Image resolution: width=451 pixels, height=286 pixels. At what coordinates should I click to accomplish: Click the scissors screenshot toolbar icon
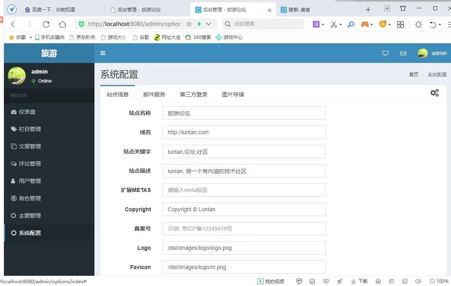tap(334, 24)
